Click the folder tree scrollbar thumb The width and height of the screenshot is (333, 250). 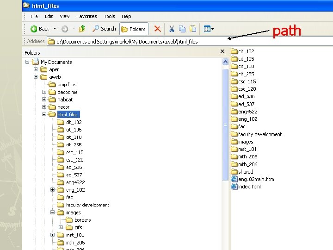[x=225, y=125]
